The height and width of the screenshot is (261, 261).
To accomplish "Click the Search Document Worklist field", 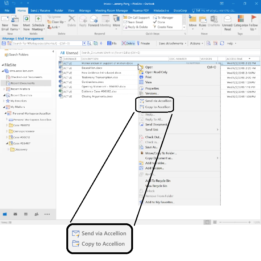I will pyautogui.click(x=170, y=53).
